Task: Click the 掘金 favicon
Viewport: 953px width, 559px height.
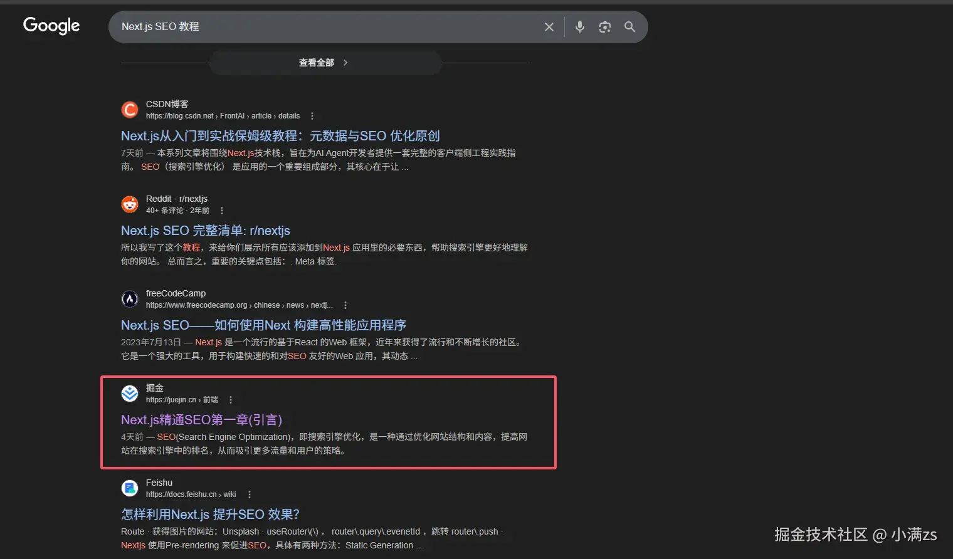Action: (x=130, y=394)
